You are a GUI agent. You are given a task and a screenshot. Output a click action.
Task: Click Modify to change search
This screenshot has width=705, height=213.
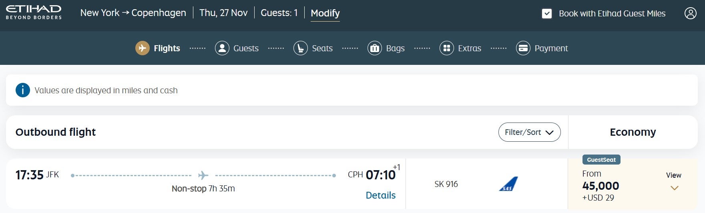[325, 13]
